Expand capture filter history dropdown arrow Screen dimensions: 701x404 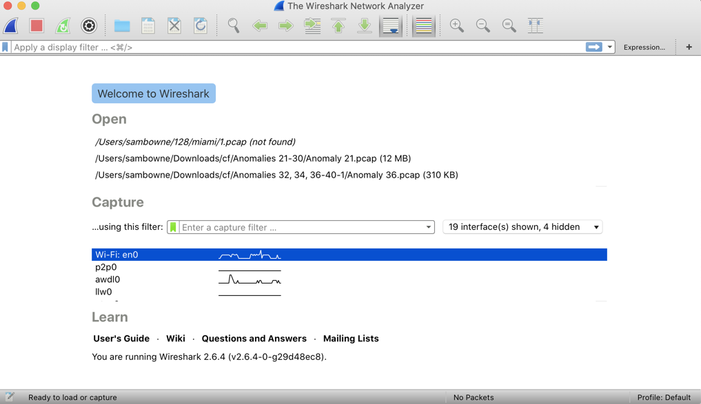428,226
